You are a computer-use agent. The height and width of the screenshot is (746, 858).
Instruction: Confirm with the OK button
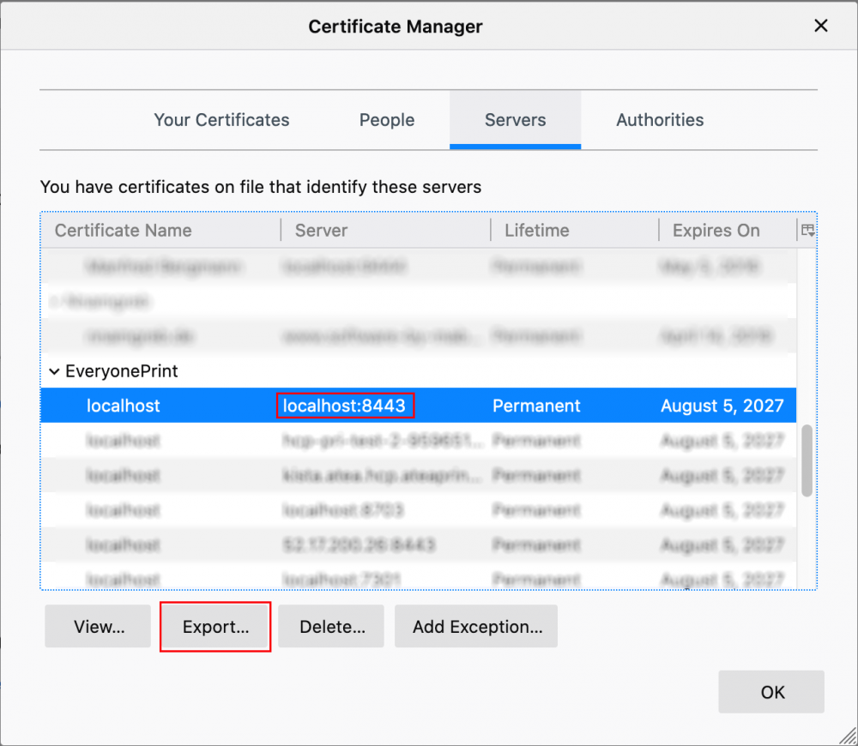pos(770,692)
